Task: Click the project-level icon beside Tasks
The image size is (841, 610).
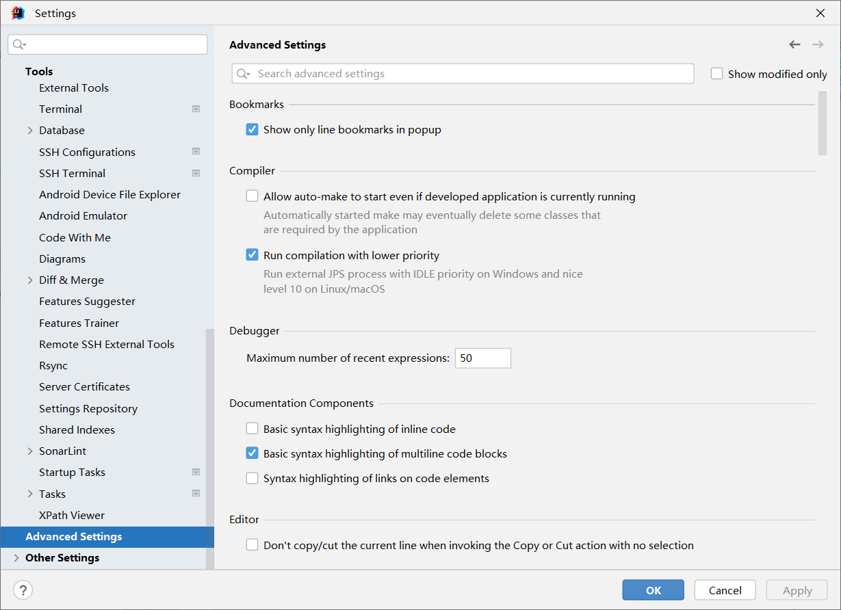Action: pos(196,494)
